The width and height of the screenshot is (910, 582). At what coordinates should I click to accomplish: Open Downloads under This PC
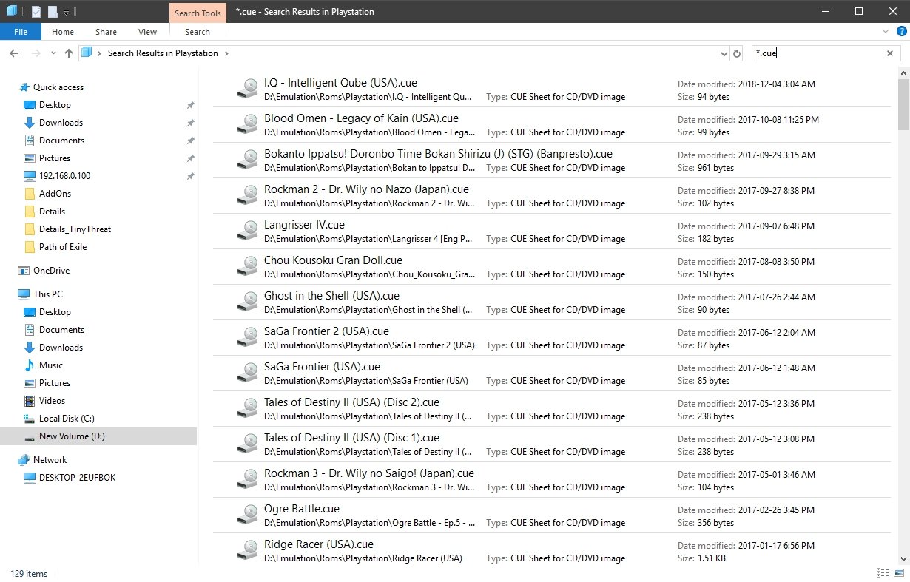pos(61,348)
